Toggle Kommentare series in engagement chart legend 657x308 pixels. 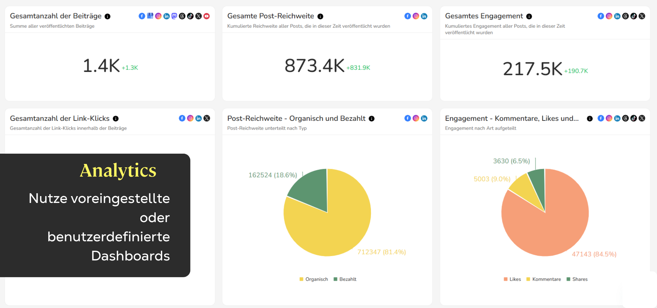544,279
